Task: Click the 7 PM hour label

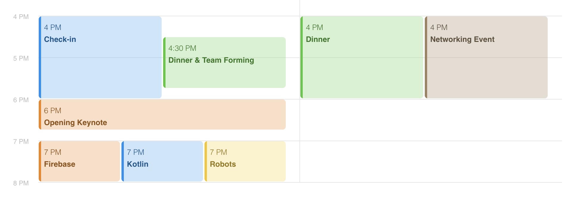Action: pyautogui.click(x=21, y=142)
